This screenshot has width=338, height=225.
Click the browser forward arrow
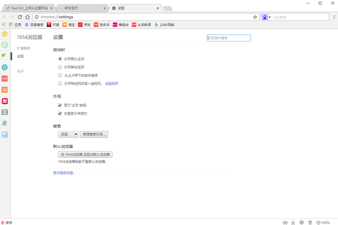point(12,17)
